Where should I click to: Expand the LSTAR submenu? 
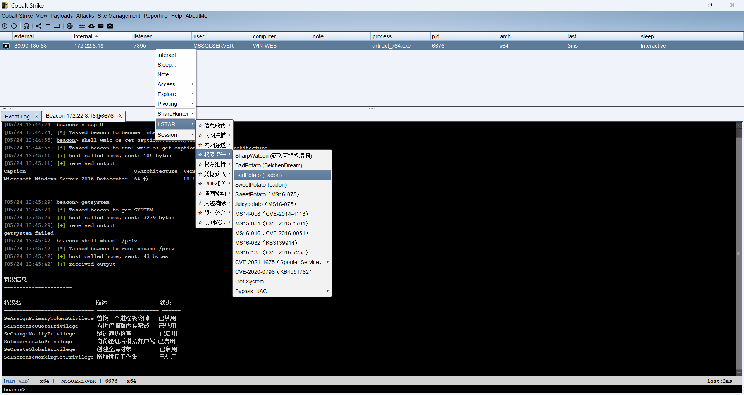(x=176, y=124)
